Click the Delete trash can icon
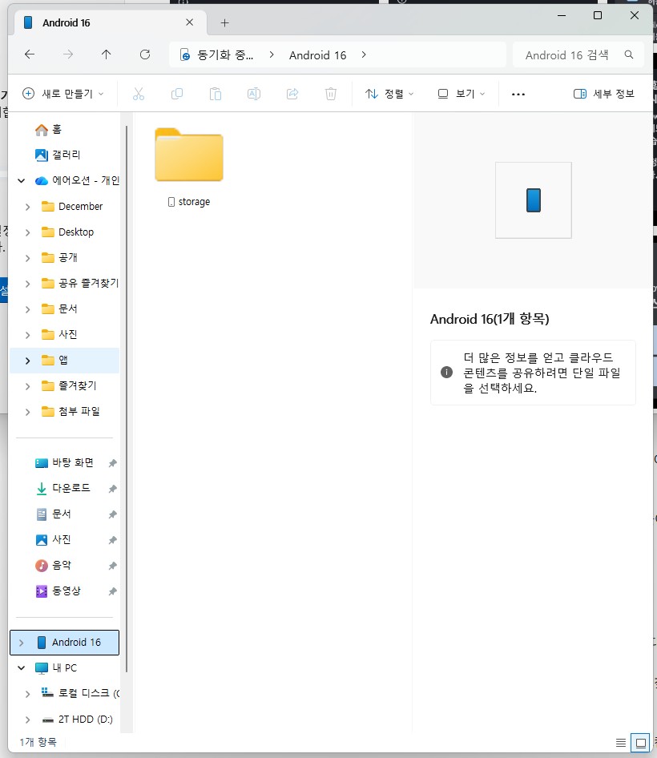This screenshot has width=657, height=758. click(x=331, y=94)
